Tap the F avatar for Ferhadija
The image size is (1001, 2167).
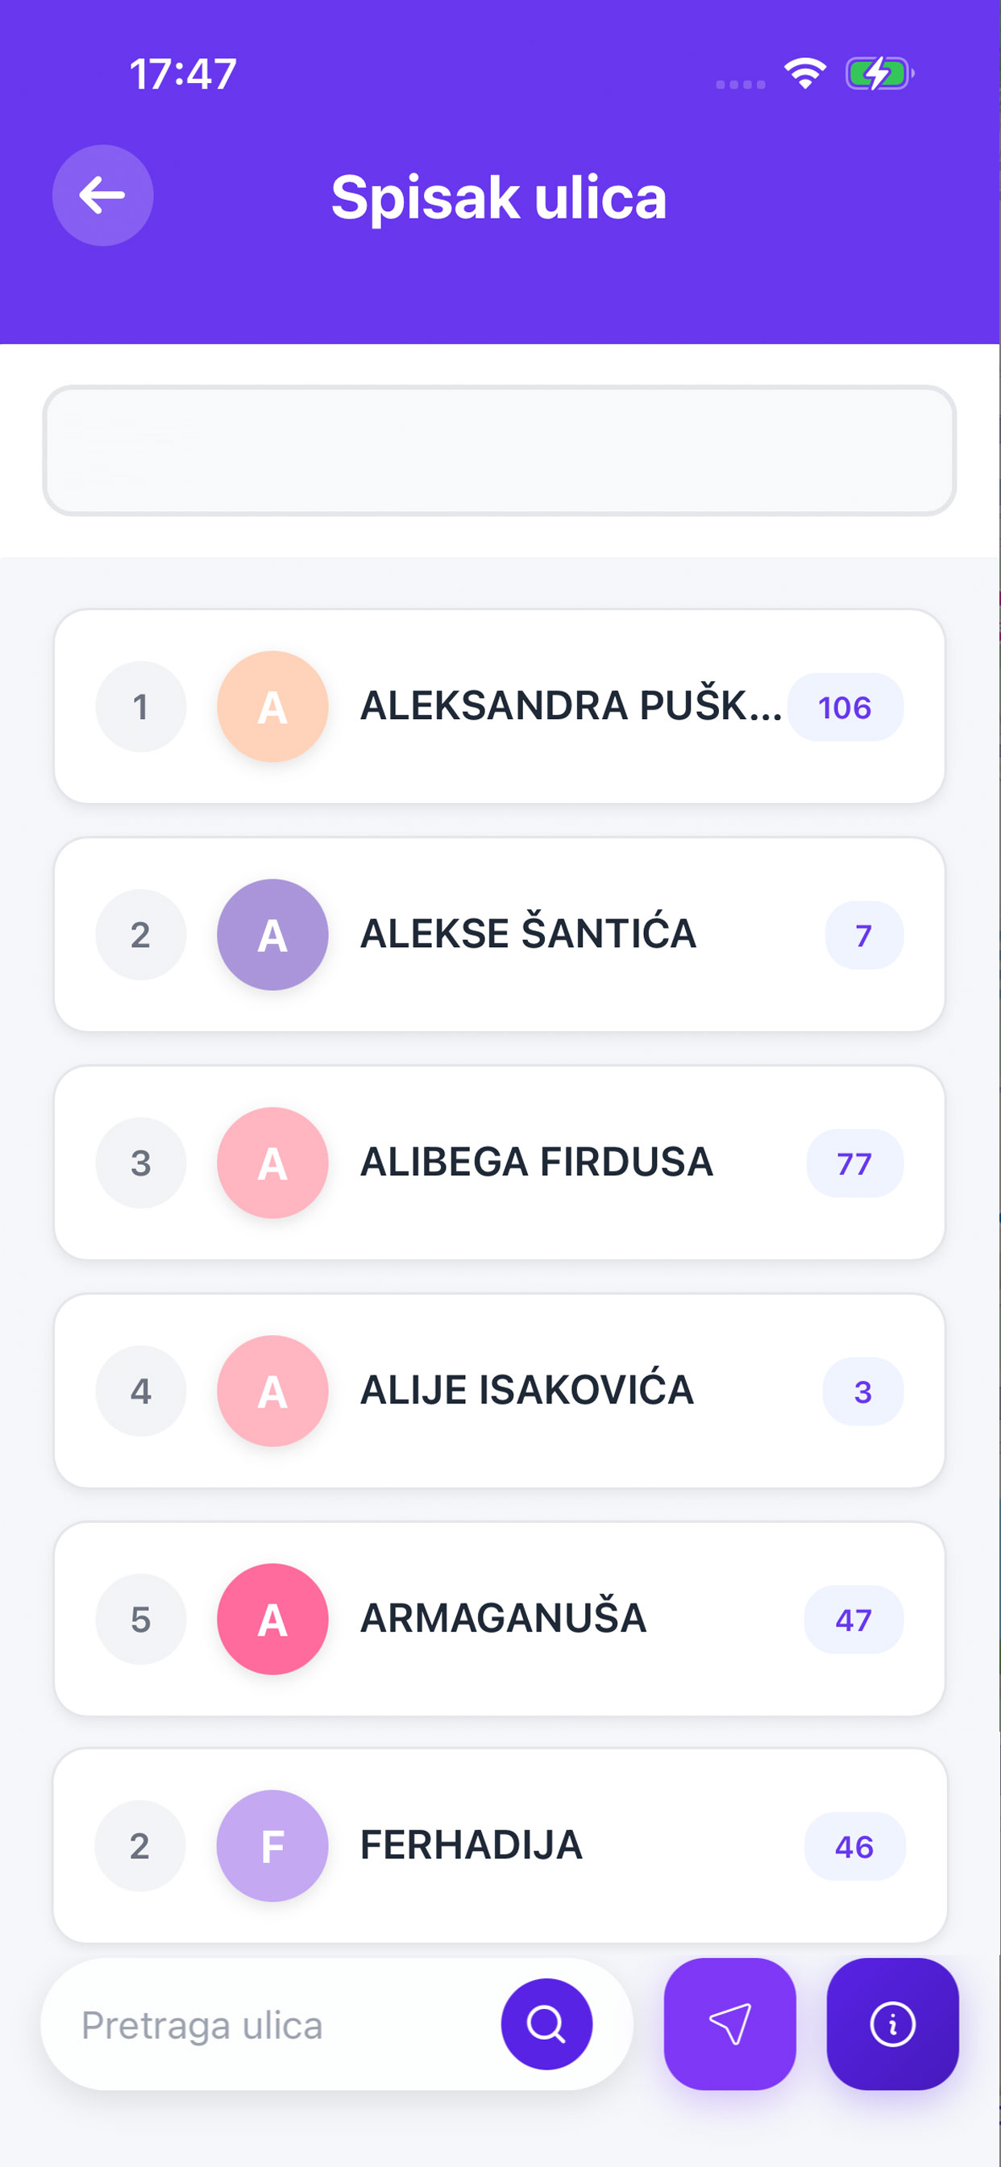272,1845
